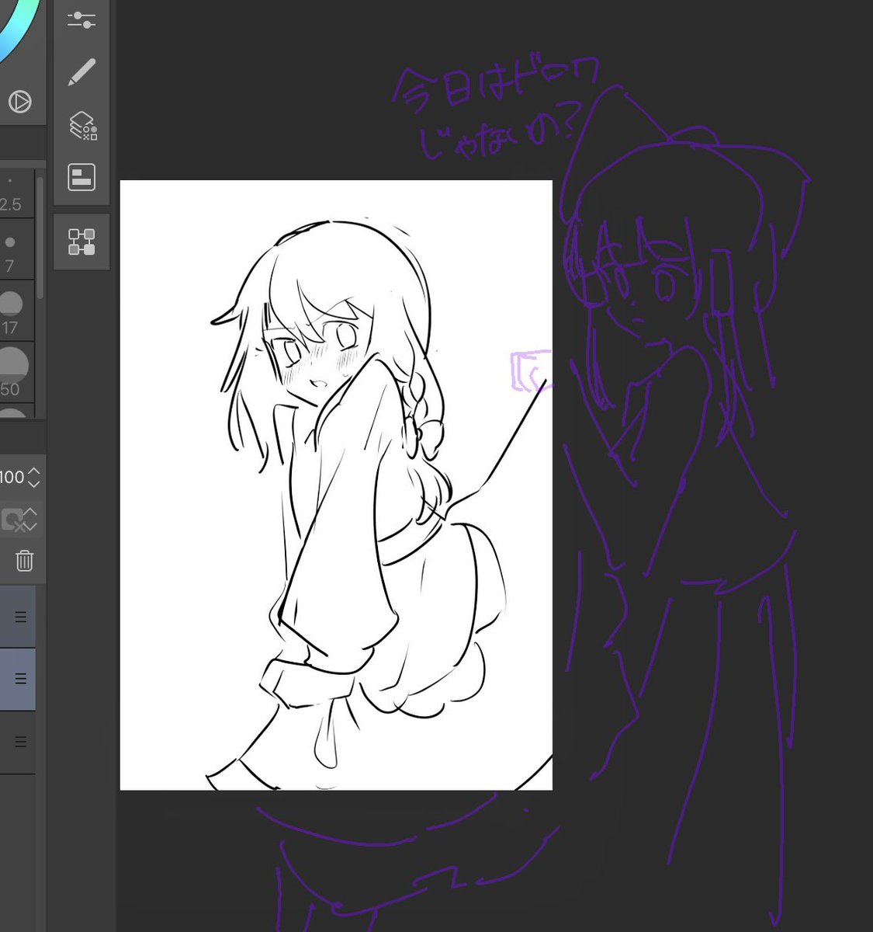Open the panel layout palette icon
This screenshot has width=873, height=932.
coord(81,178)
